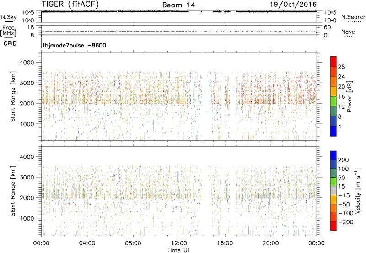Click the "Time UT" axis title
The image size is (366, 253).
coord(179,250)
